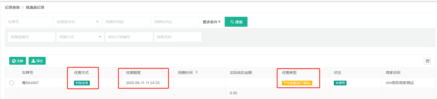
Task: Expand the 优惠券状态 dropdown
Action: [78, 22]
